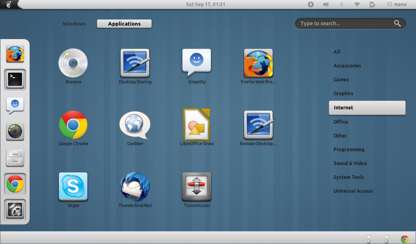Click the Chrome icon in the bottom tray
416x244 pixels.
point(404,239)
